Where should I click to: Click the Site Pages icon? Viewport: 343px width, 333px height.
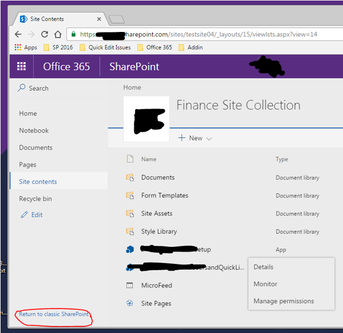(130, 303)
